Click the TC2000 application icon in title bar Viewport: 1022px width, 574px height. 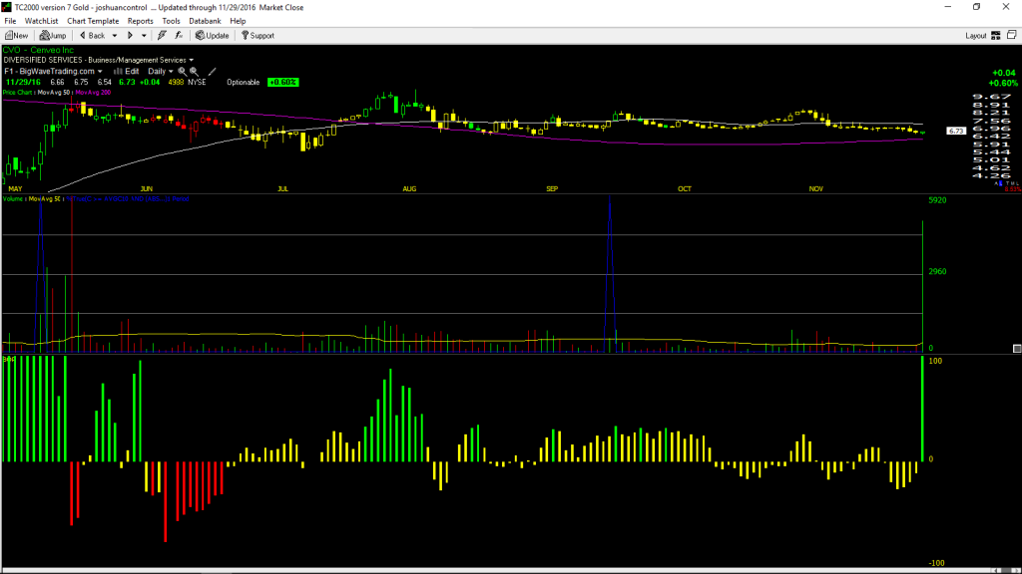click(x=7, y=7)
